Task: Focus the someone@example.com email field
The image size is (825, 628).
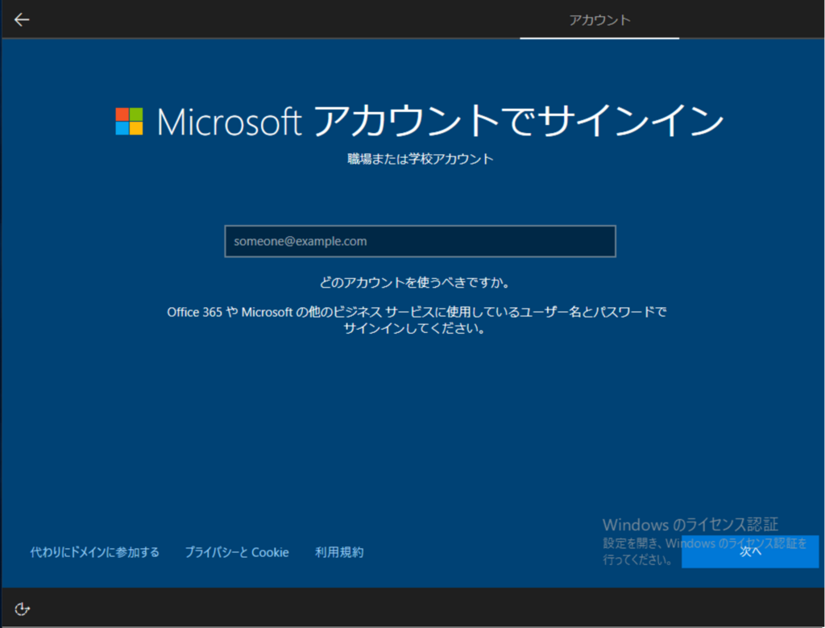Action: 420,241
